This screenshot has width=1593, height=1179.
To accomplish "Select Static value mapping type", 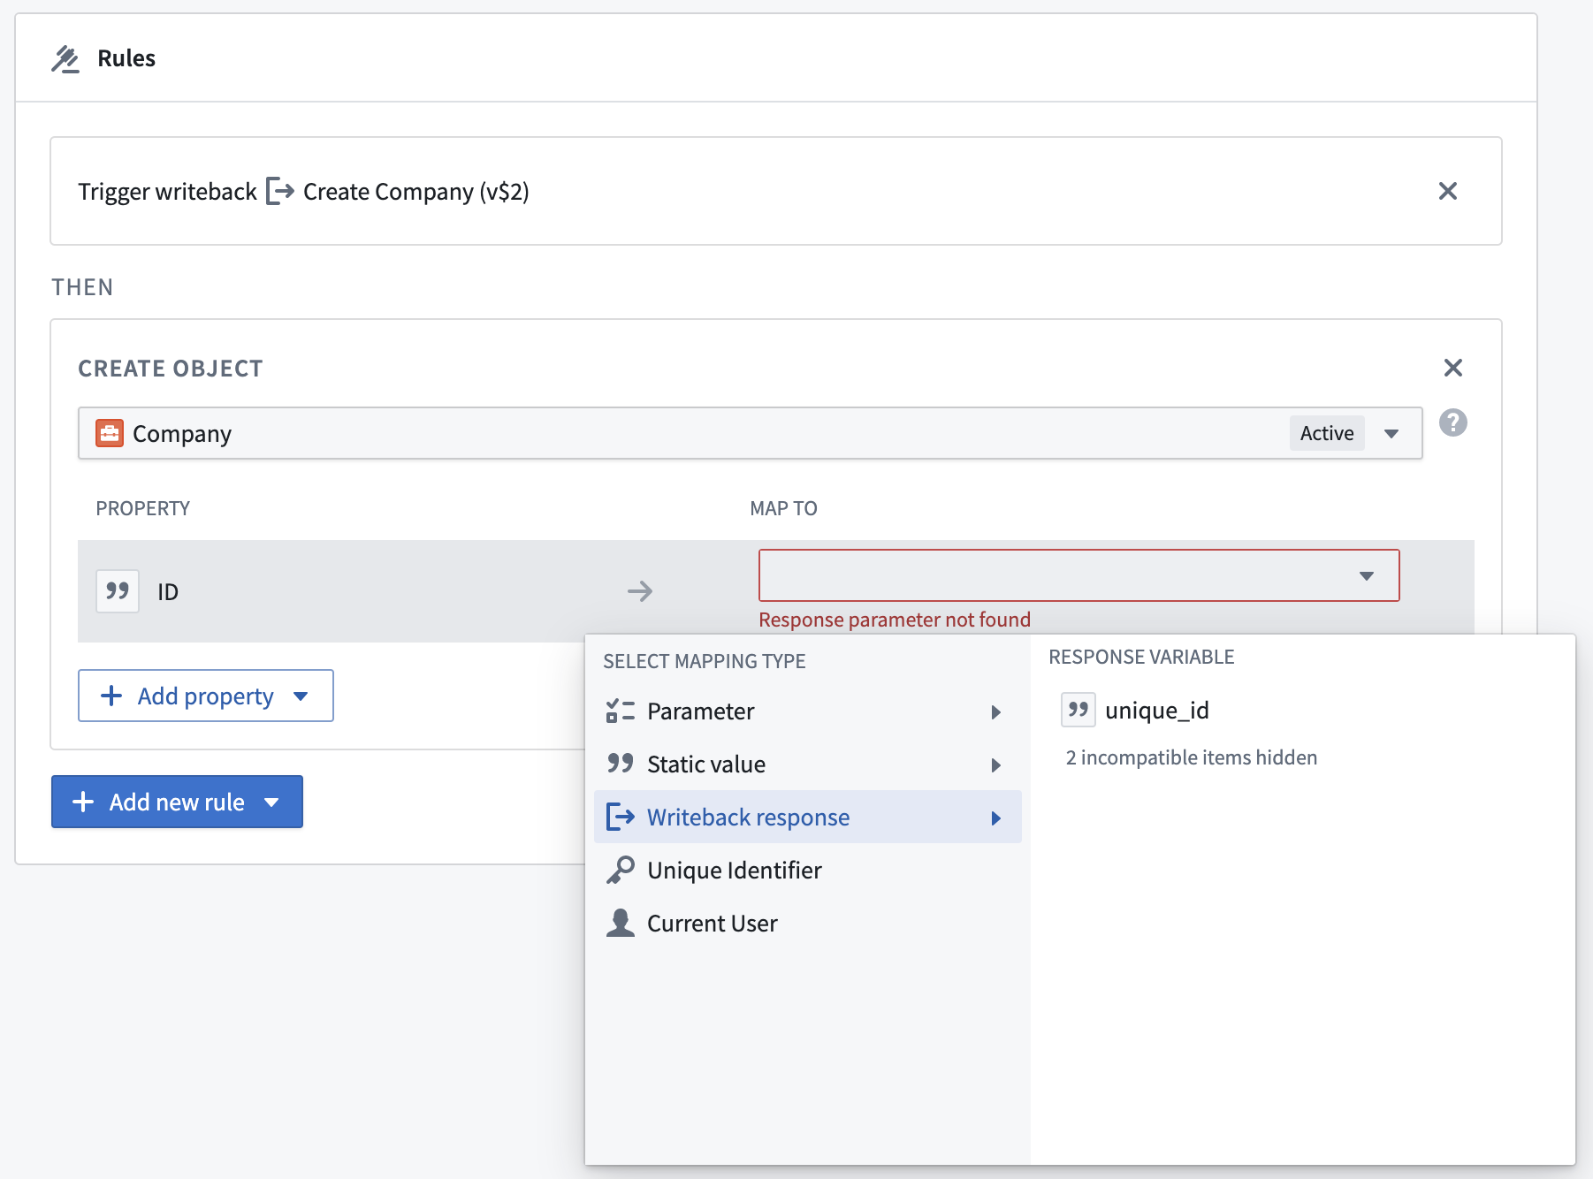I will click(x=807, y=764).
